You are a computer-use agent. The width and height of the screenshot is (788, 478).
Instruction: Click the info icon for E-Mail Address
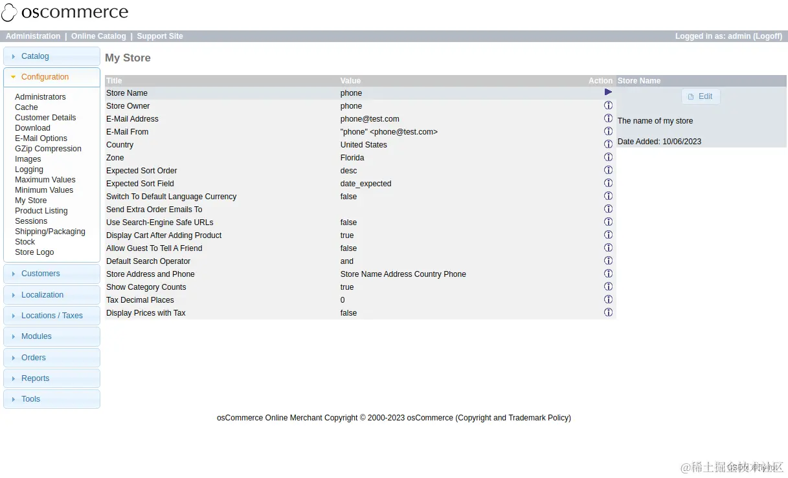[x=608, y=118]
